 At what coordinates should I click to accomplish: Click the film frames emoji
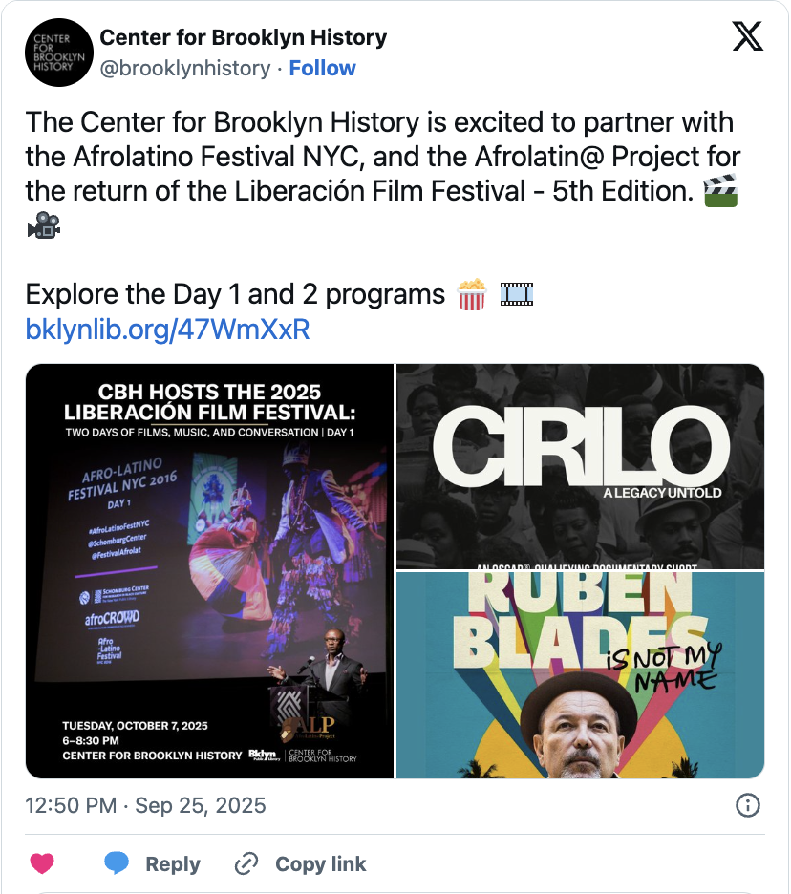(517, 294)
